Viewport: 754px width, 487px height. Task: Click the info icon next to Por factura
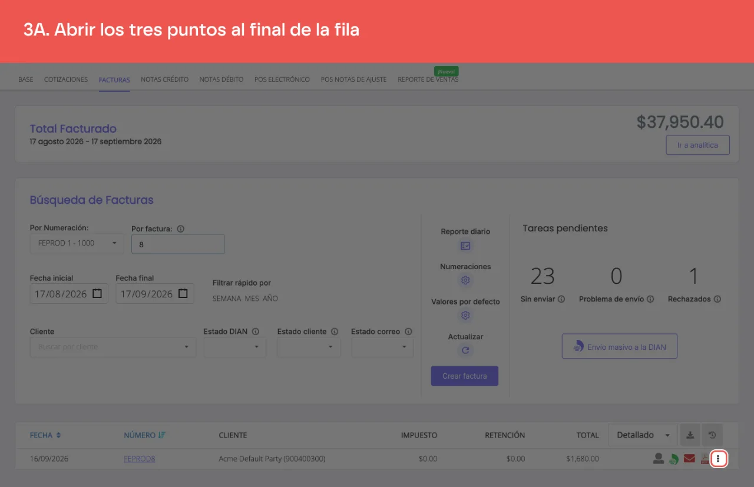180,229
